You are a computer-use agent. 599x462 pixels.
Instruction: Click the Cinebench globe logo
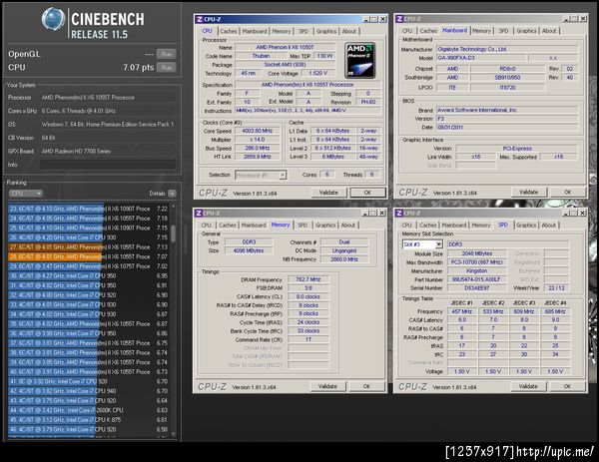[53, 19]
